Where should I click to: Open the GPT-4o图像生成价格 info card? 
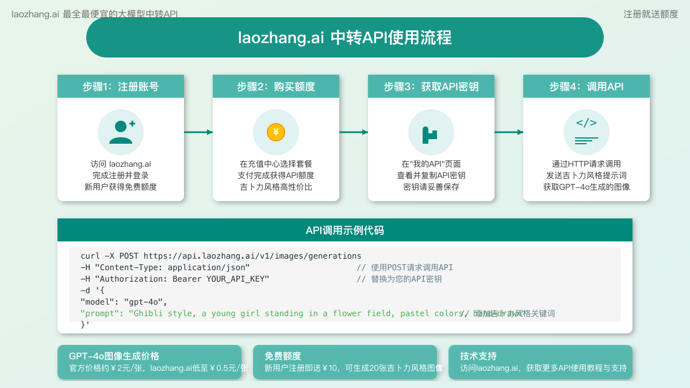(149, 362)
